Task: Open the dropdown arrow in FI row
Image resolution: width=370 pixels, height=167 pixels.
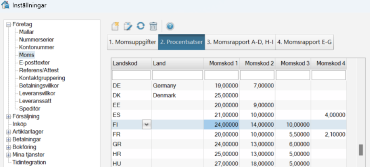Action: pyautogui.click(x=146, y=125)
